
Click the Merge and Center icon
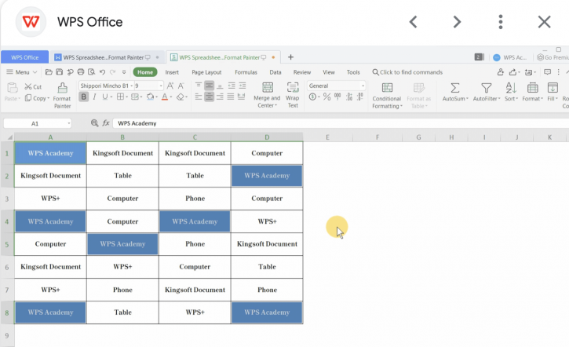(x=267, y=88)
